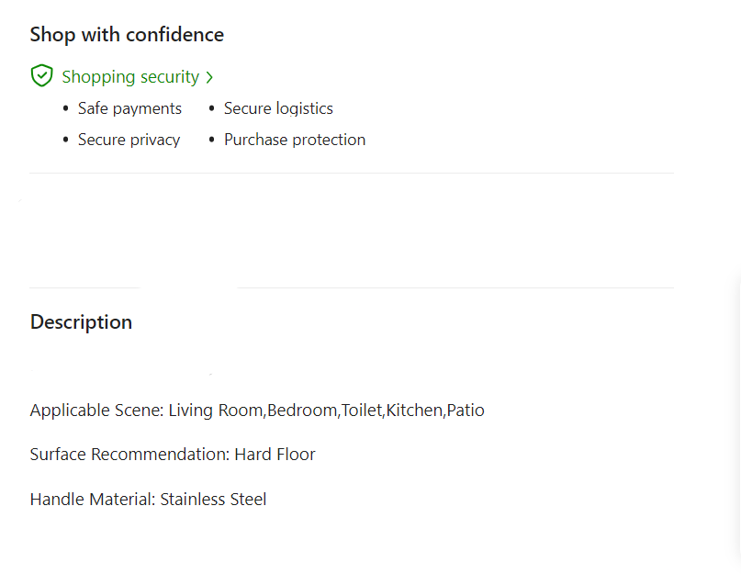
Task: Click the green shield checkmark icon
Action: pos(41,76)
